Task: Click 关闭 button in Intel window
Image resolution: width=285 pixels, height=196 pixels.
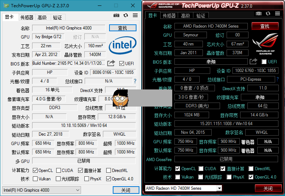Action: pyautogui.click(x=126, y=190)
